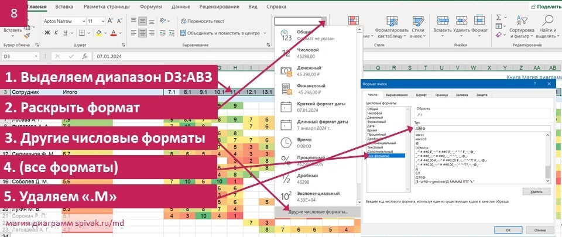
Task: Click Форматировать как таблицу icon
Action: click(x=392, y=27)
